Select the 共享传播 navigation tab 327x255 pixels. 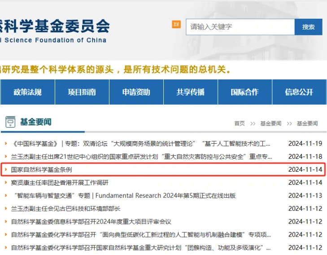[190, 92]
